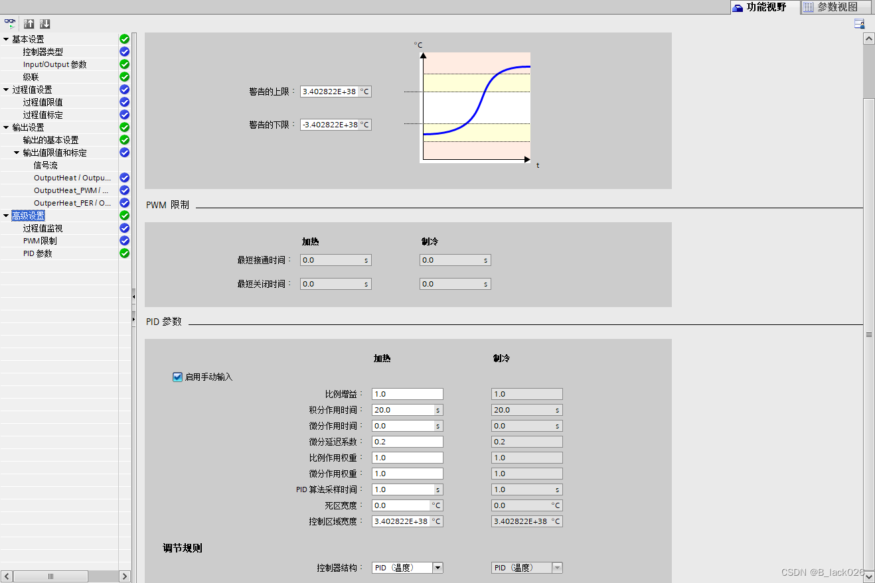
Task: Select PWM限制 in navigation tree
Action: tap(40, 241)
